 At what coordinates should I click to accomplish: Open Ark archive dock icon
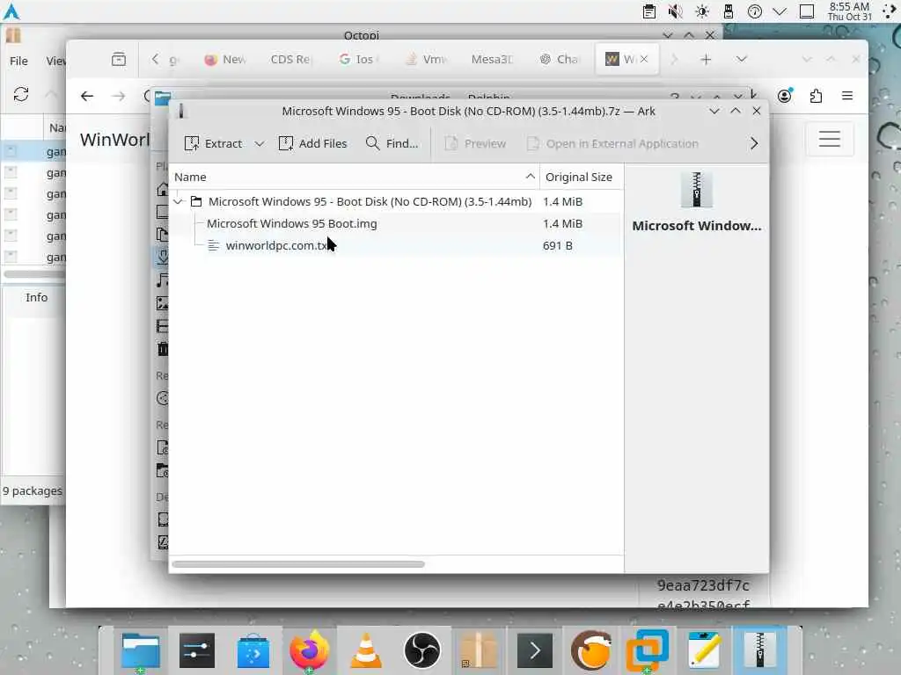pyautogui.click(x=759, y=651)
